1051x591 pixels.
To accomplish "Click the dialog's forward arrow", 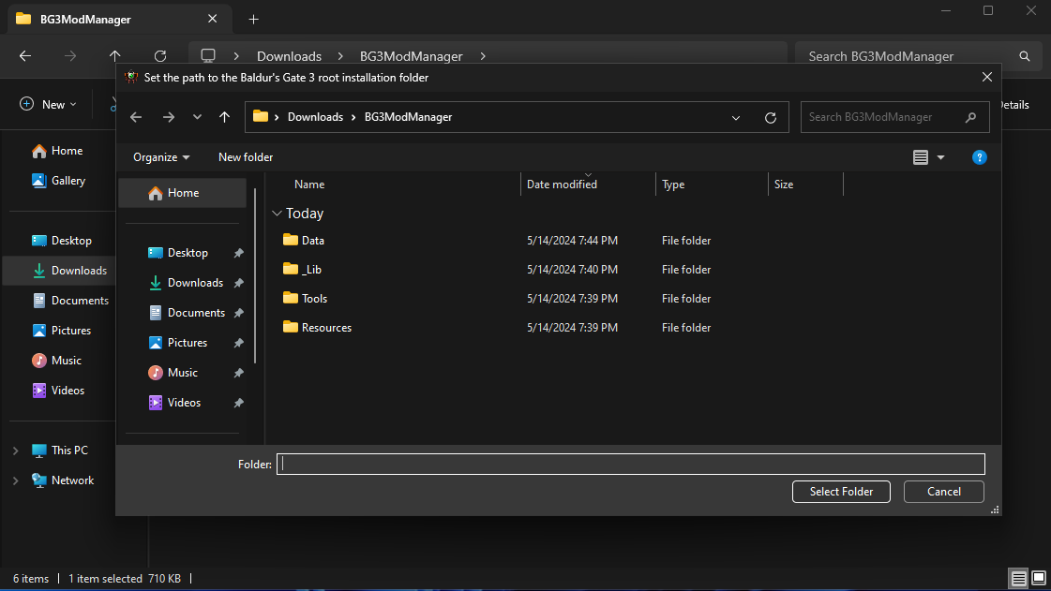I will [x=168, y=117].
